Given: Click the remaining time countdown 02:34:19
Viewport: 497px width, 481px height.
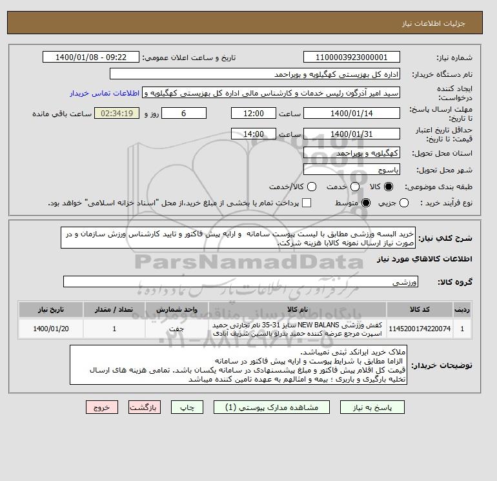Looking at the screenshot, I should [117, 113].
